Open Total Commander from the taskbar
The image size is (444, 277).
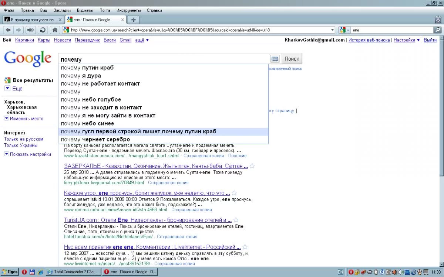74,272
